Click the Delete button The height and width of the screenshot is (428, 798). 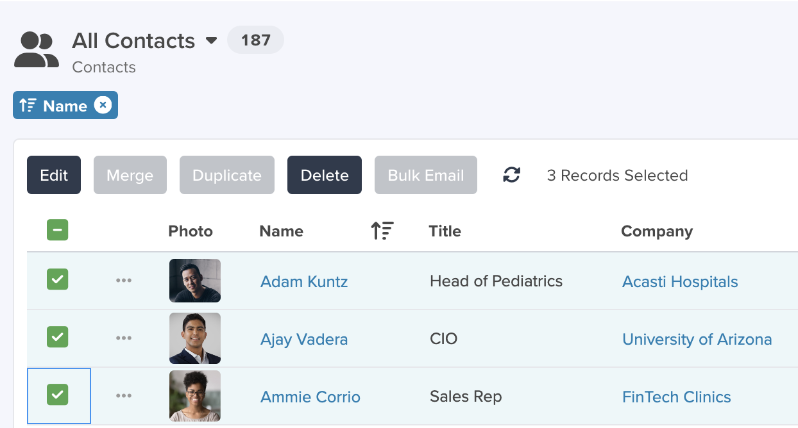(x=325, y=175)
